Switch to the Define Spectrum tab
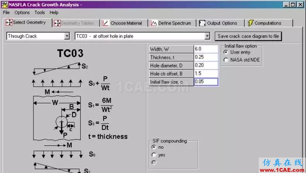306x173 pixels. (172, 23)
